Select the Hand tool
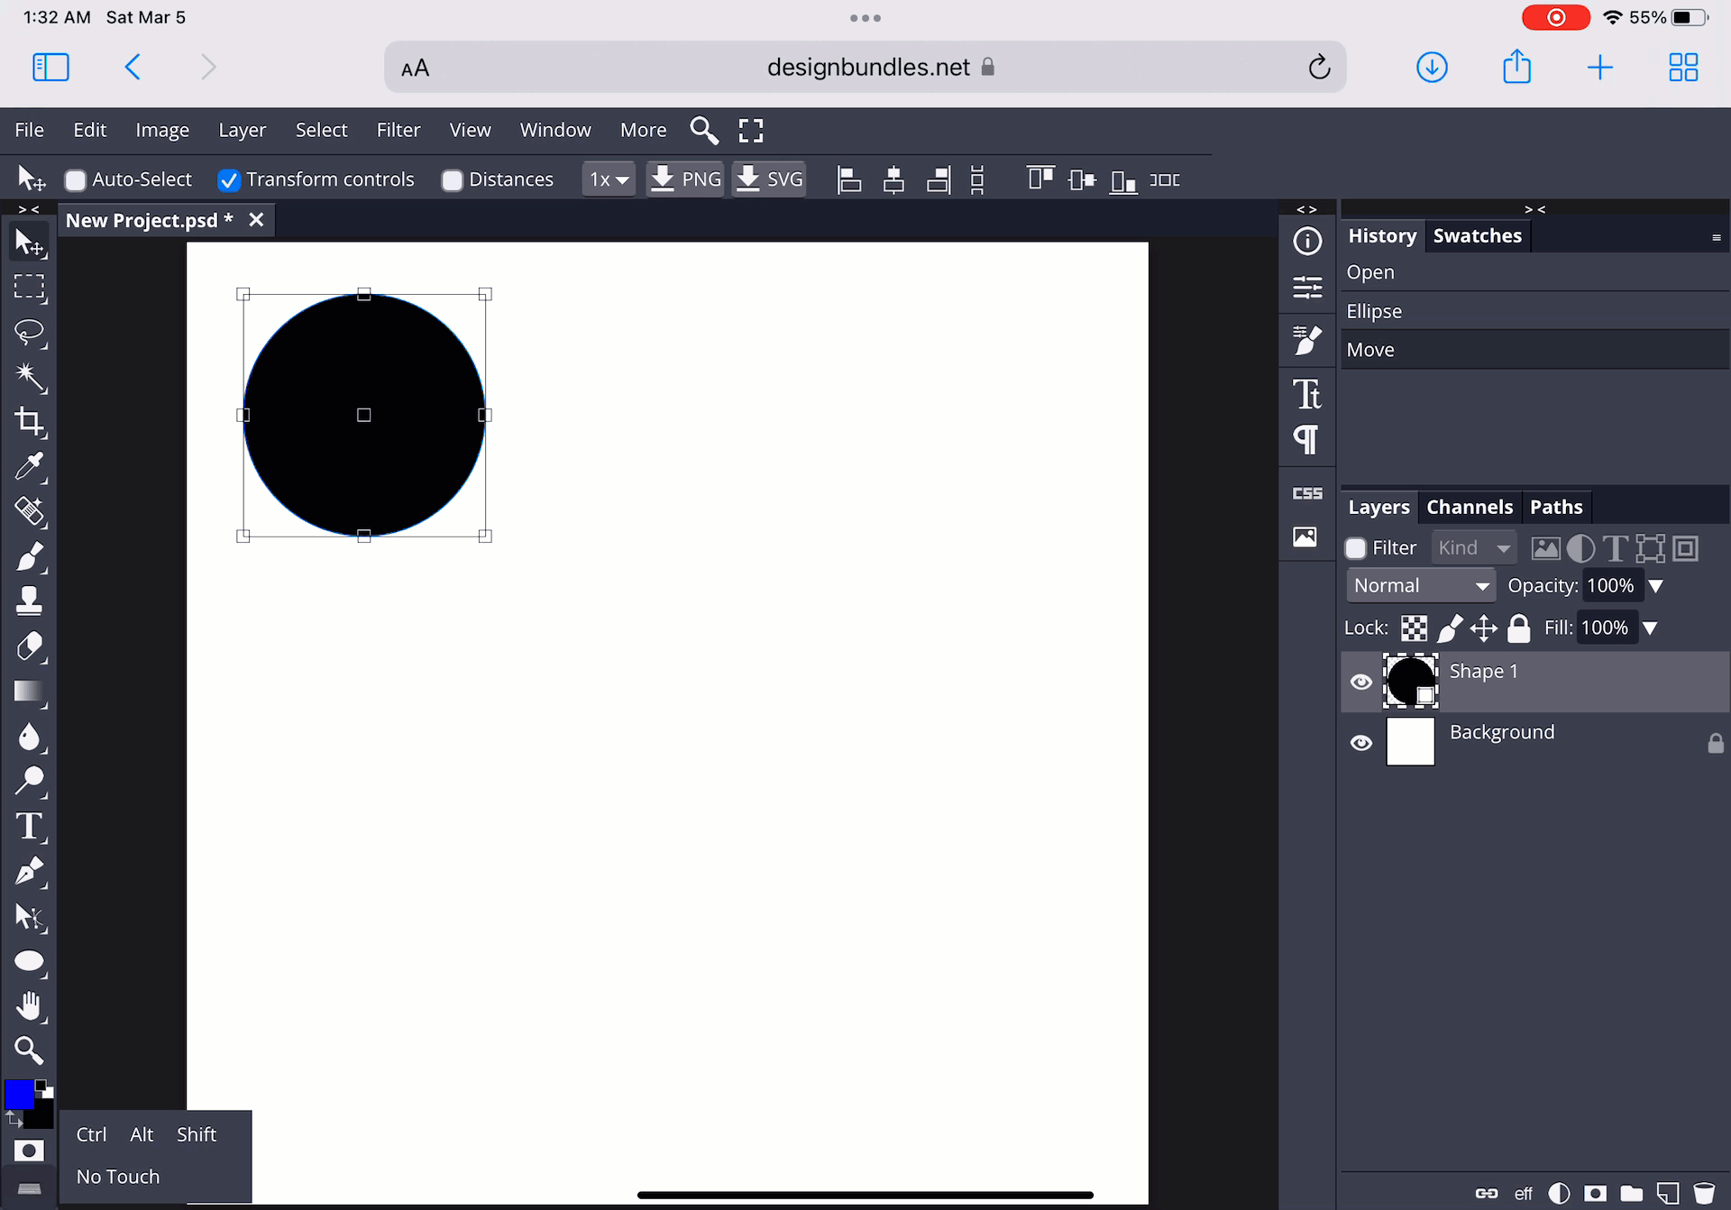 (29, 1005)
